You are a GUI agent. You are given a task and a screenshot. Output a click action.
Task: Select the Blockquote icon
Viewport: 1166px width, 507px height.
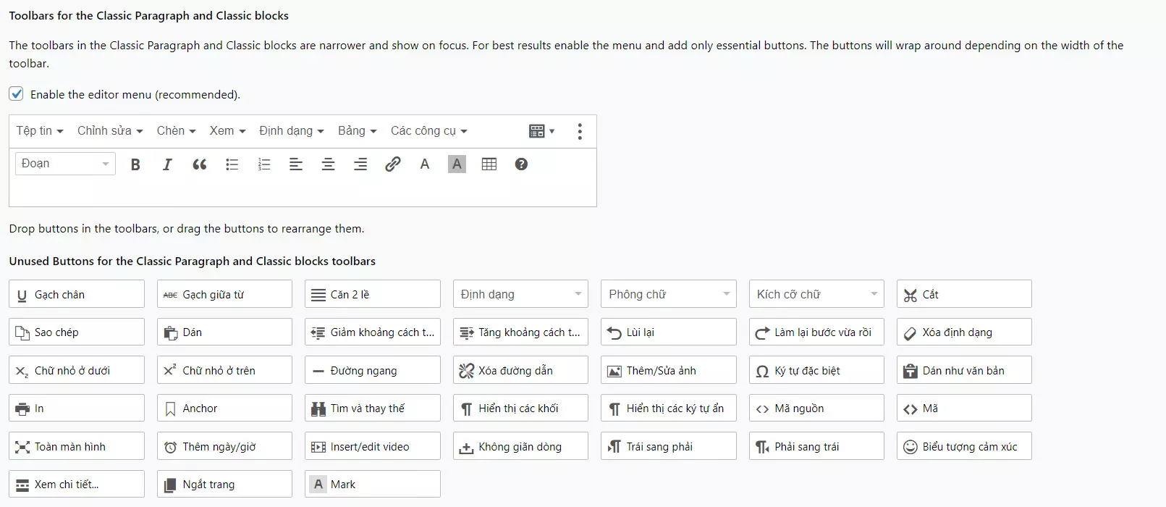pos(200,164)
